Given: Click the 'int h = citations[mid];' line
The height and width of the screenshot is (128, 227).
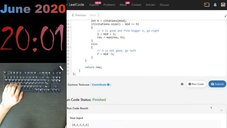Looking at the screenshot, I should tap(109, 21).
